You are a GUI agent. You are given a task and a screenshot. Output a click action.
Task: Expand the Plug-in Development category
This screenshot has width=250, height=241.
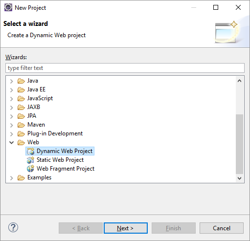(12, 134)
